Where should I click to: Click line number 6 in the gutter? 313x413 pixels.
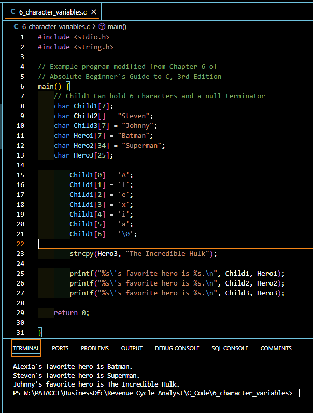22,87
